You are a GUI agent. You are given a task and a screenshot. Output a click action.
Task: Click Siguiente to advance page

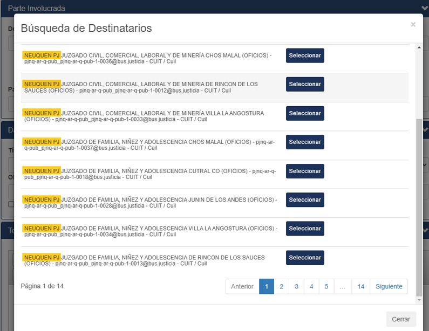389,286
